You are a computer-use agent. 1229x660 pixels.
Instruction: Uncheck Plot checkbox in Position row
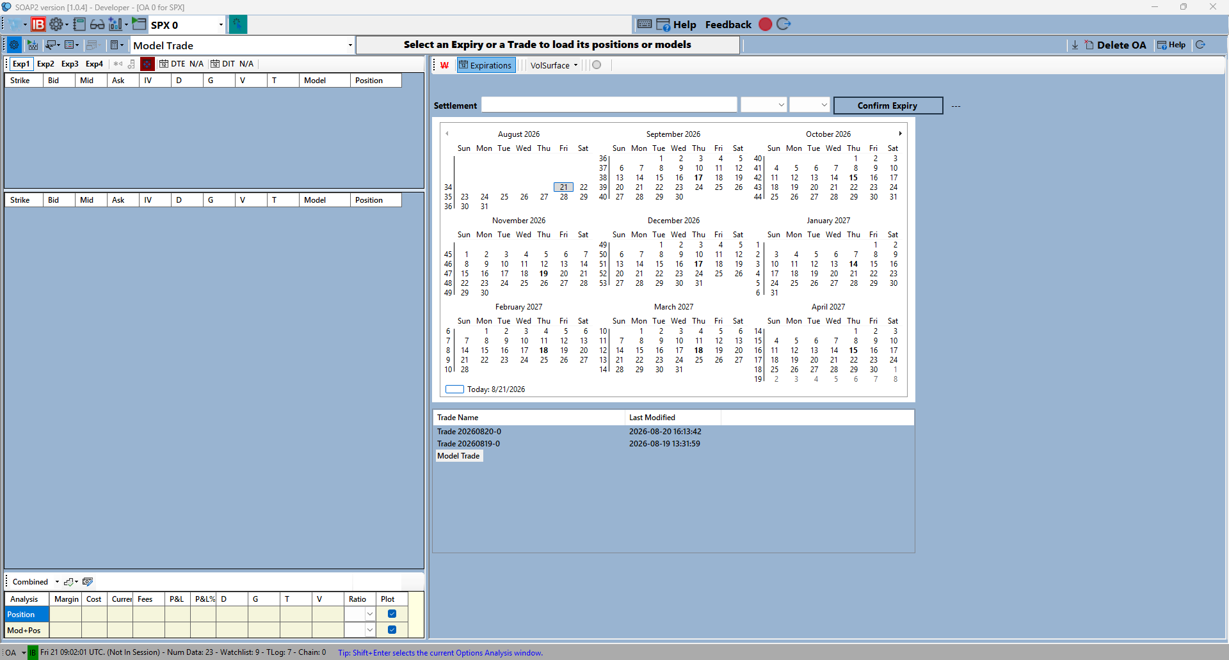point(392,614)
